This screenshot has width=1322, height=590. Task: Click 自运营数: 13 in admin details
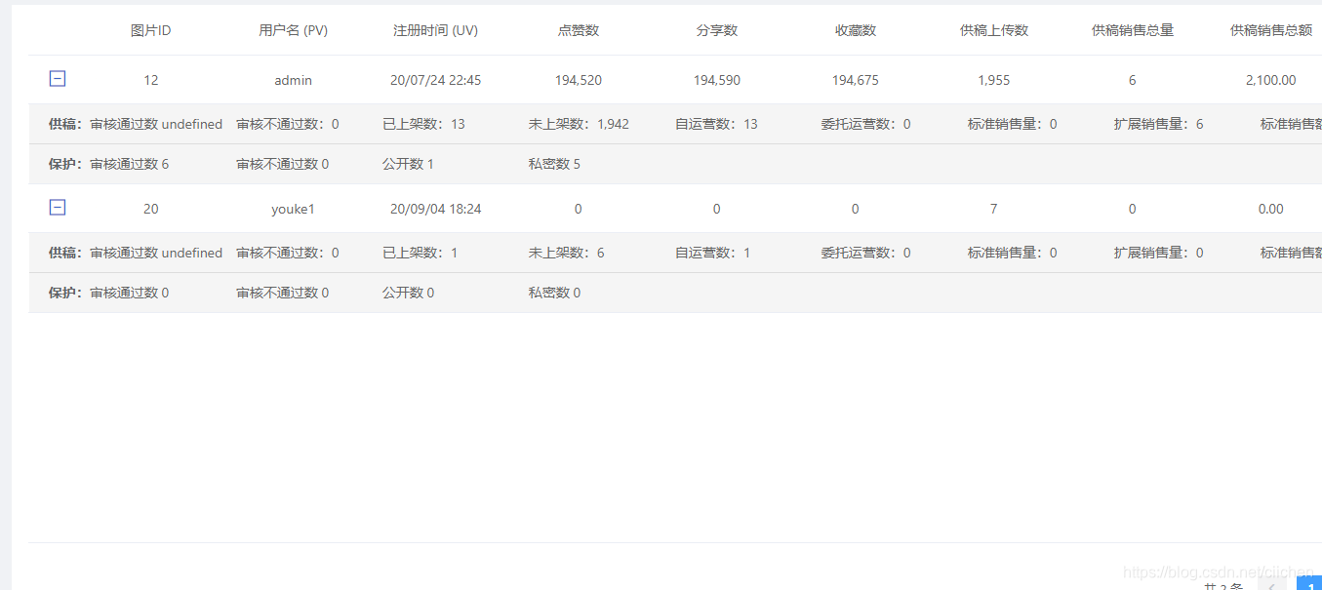coord(716,124)
